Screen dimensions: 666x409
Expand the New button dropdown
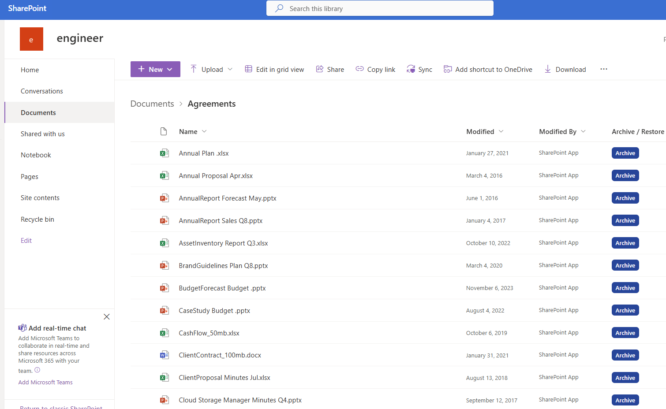tap(170, 70)
